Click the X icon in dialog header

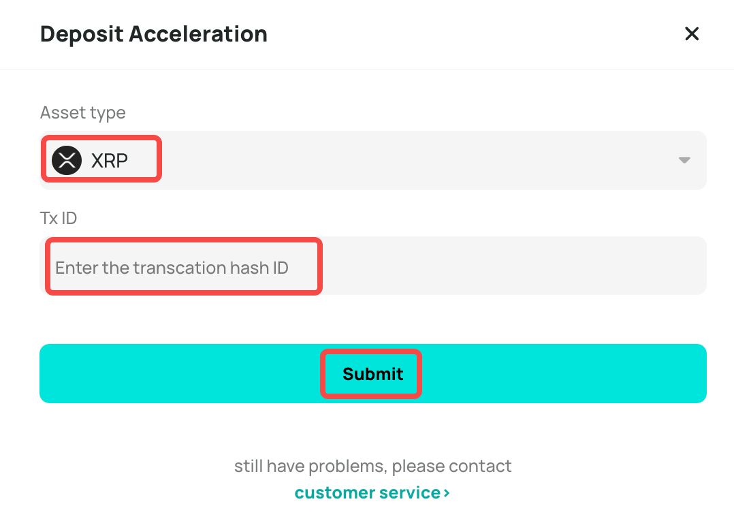692,34
